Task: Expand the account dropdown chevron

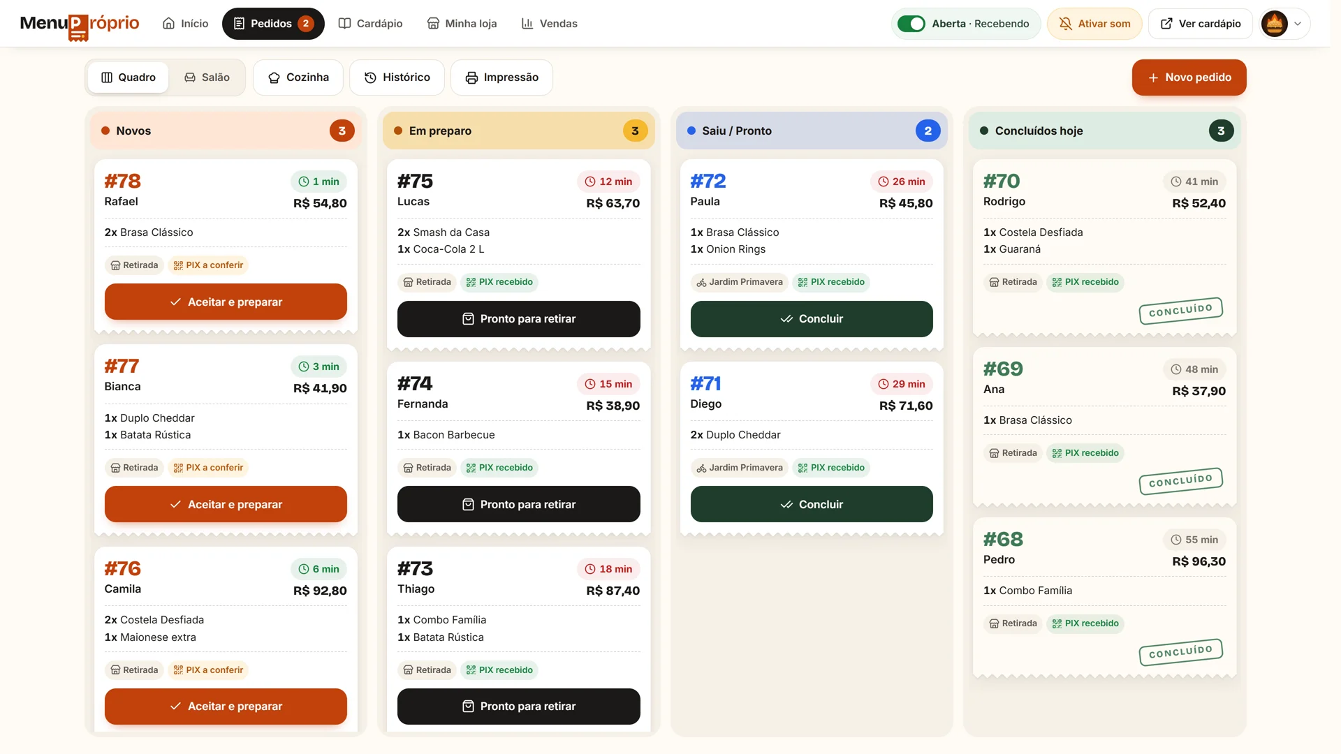Action: coord(1298,24)
